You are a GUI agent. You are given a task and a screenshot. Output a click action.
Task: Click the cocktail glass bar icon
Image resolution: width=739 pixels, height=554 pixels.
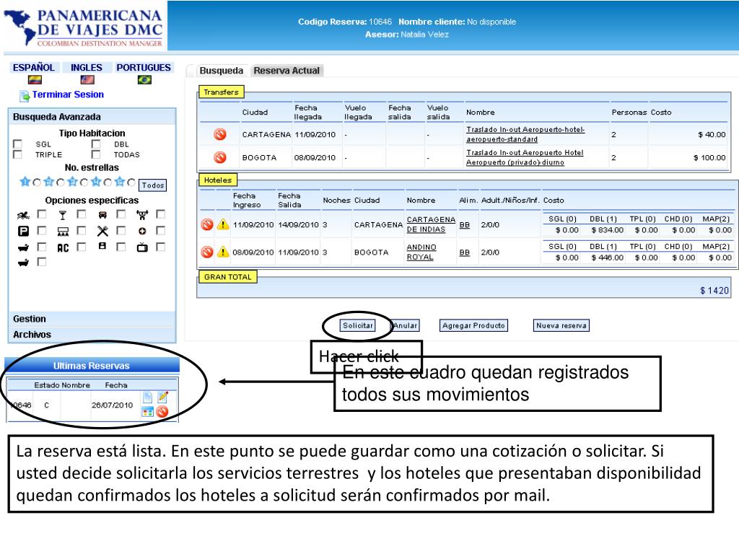(x=63, y=215)
